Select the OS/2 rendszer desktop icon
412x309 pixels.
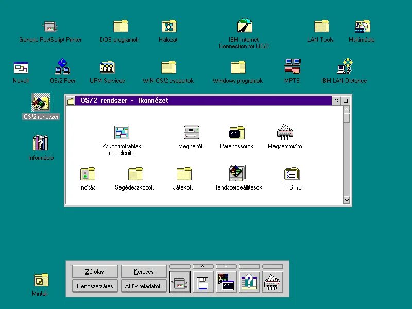pos(41,102)
